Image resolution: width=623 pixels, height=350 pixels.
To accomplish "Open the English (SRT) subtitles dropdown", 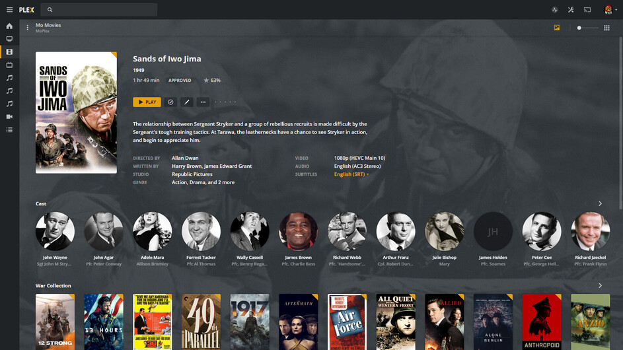I will [x=351, y=174].
